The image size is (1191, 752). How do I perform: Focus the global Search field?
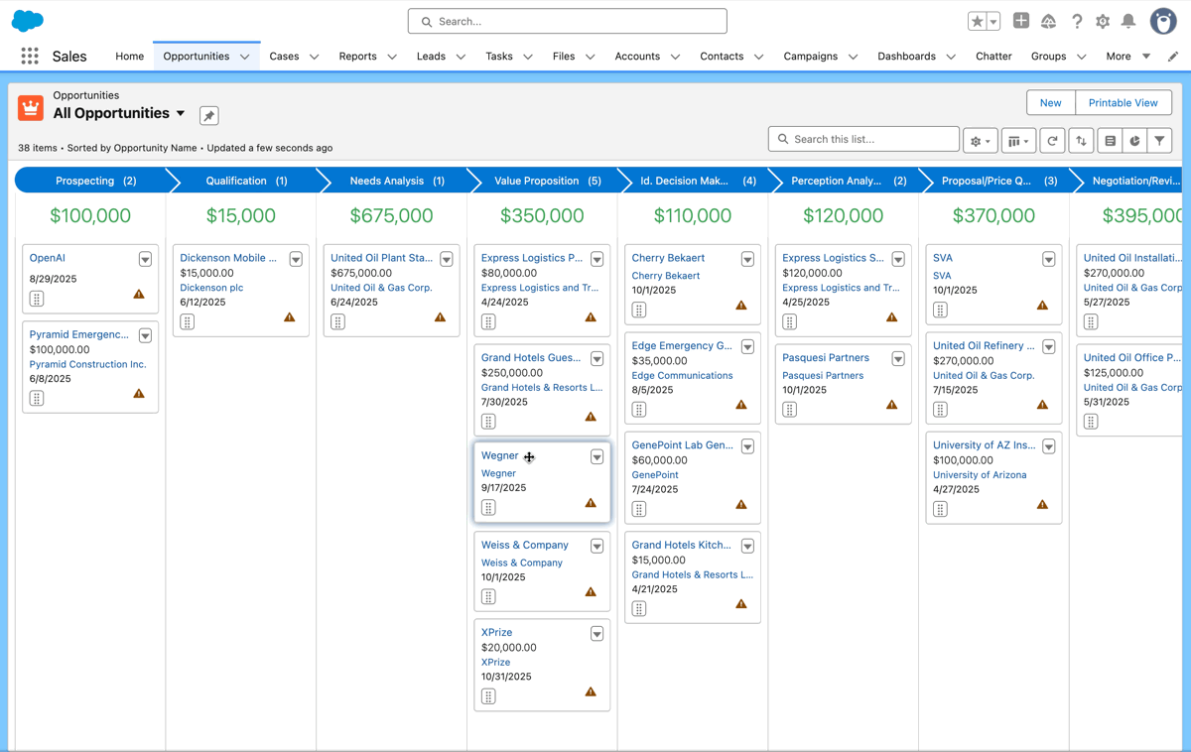567,21
